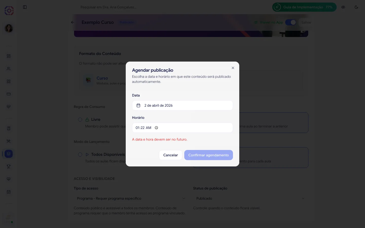Open the clock icon time picker
The image size is (365, 228).
click(x=156, y=128)
